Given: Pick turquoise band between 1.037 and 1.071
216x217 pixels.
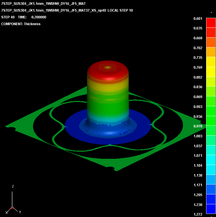Looking at the screenshot, I should (x=211, y=150).
